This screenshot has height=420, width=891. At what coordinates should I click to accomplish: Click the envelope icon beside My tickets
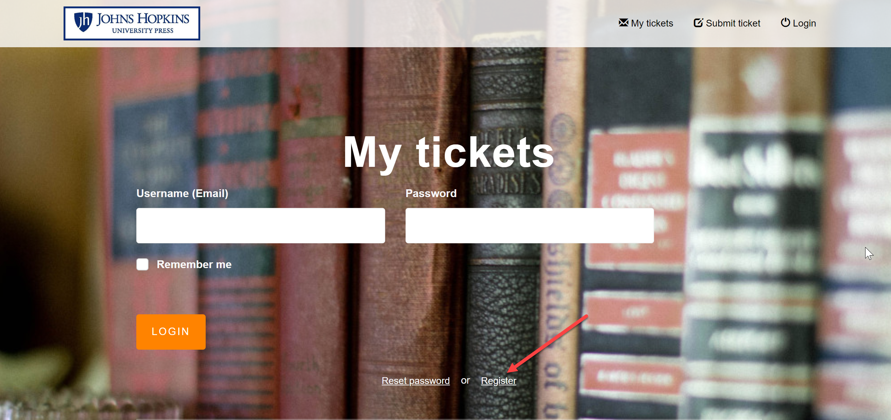623,23
